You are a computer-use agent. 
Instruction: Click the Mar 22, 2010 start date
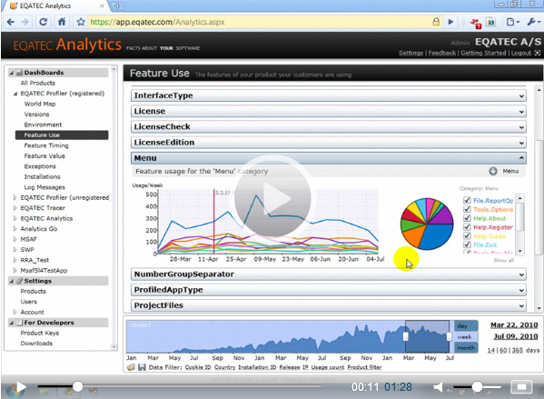pyautogui.click(x=514, y=325)
